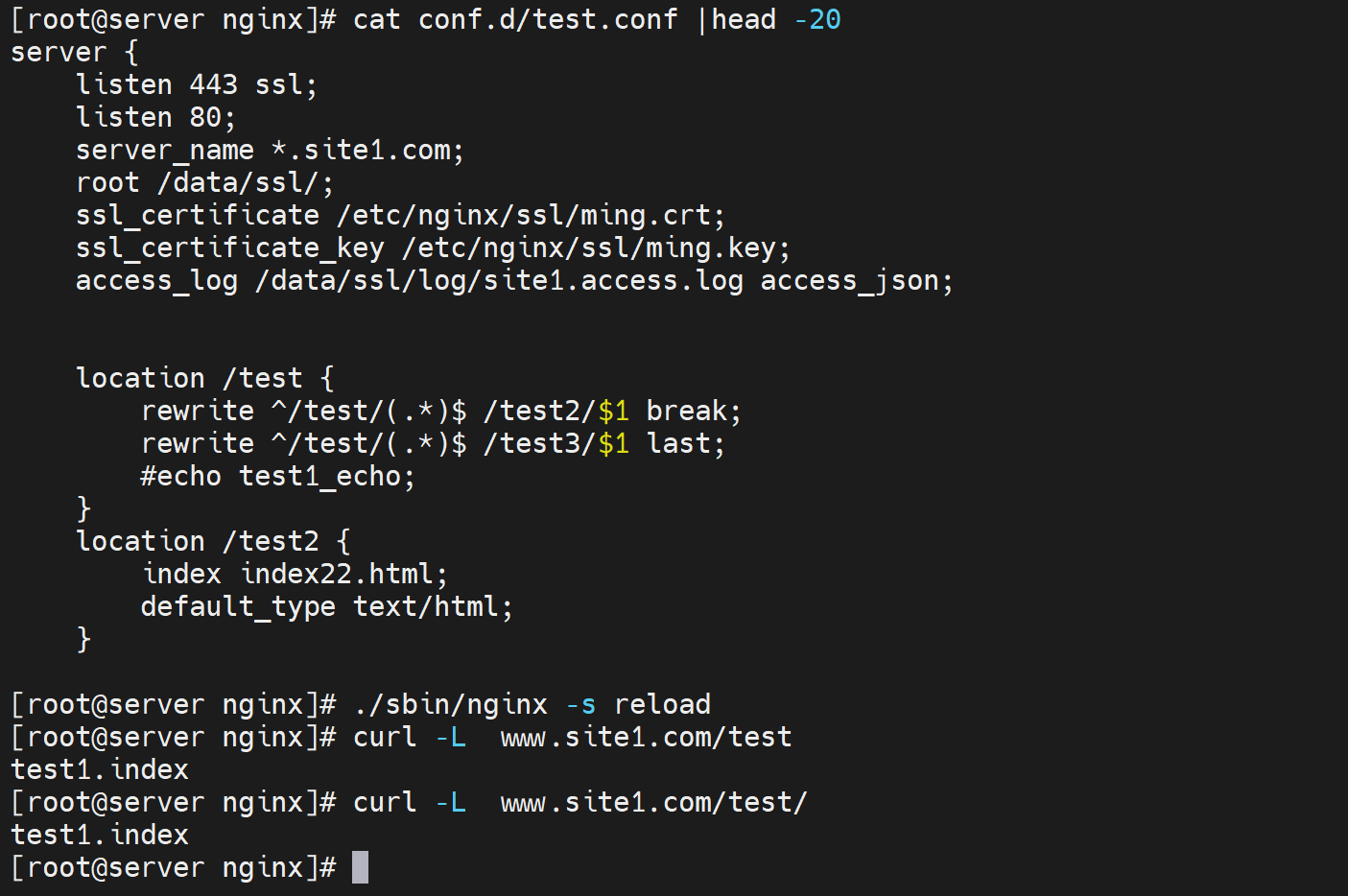Click the 'cat conf.d/test.conf' command

514,19
